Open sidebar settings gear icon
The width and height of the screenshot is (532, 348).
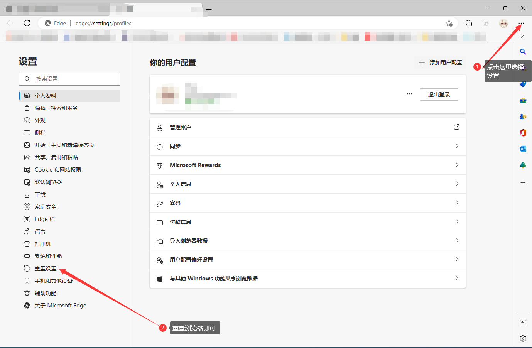click(x=523, y=338)
